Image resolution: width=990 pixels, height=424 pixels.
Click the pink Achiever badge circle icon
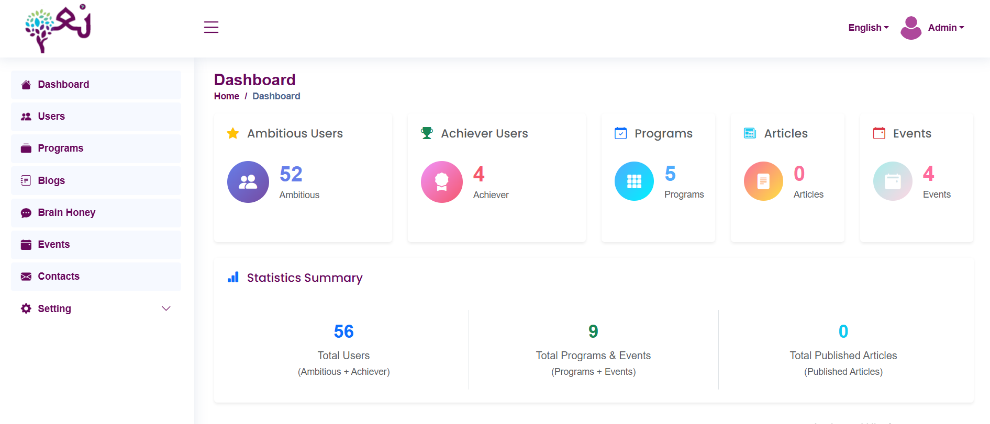(442, 182)
